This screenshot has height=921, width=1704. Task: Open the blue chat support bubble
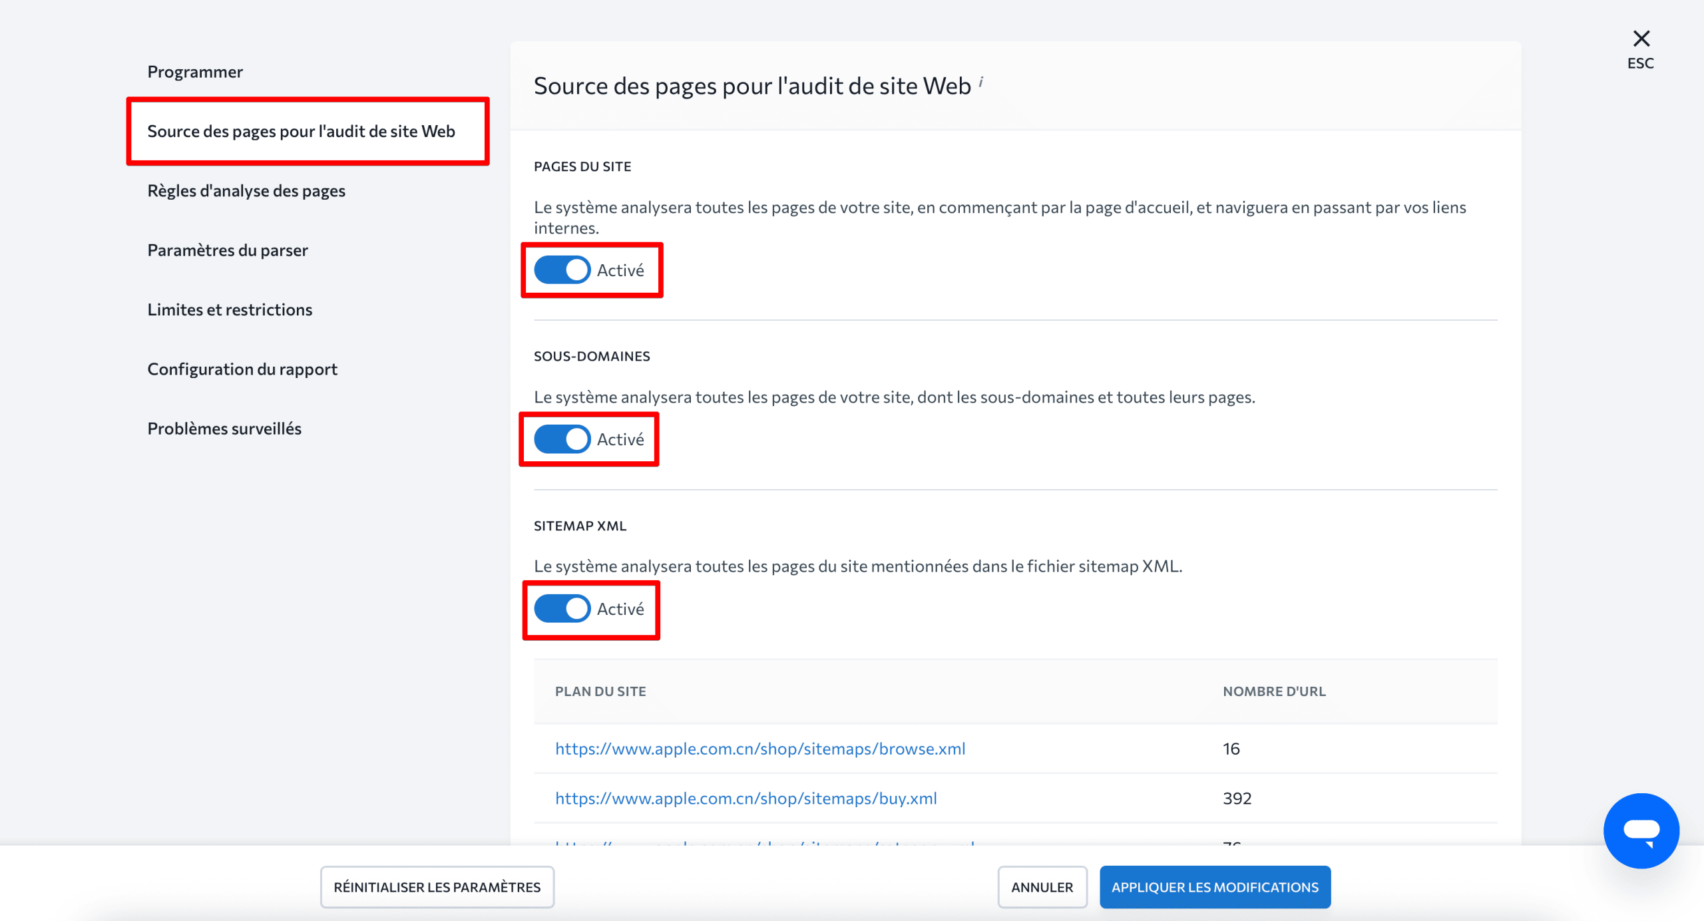pos(1641,830)
